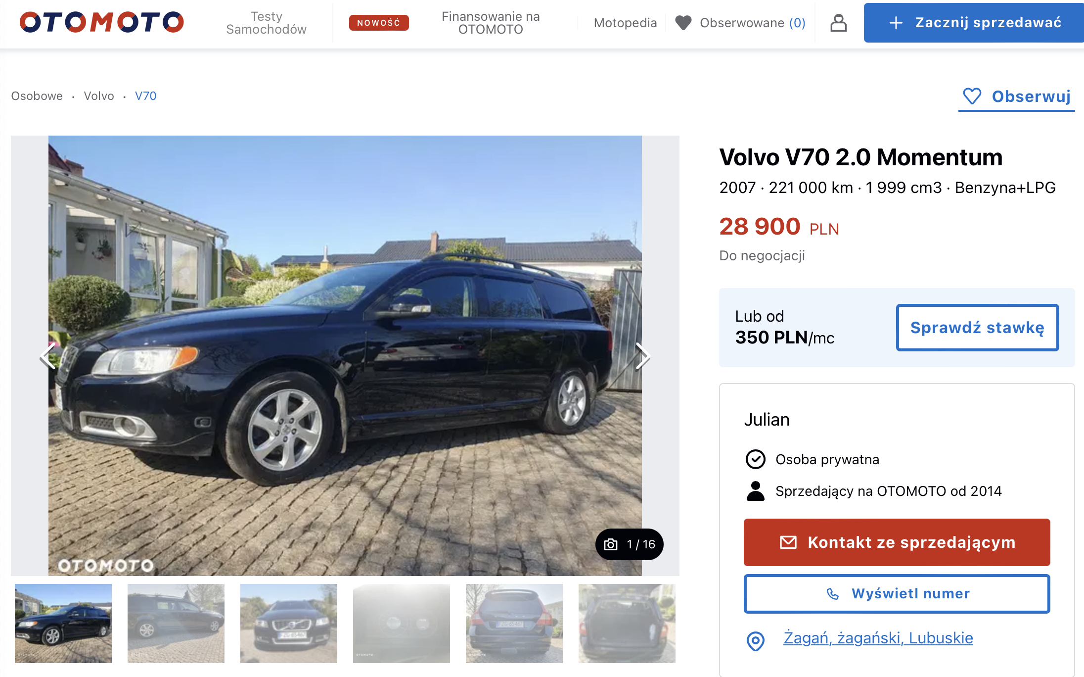The width and height of the screenshot is (1084, 677).
Task: Show next photo with right arrow
Action: [x=642, y=356]
